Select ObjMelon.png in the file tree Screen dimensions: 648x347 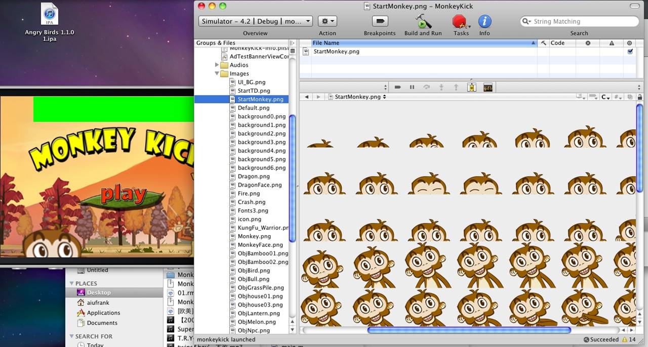click(257, 322)
